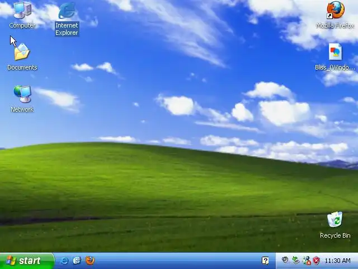This screenshot has height=269, width=358.
Task: Launch the email client from Quick Launch
Action: (77, 261)
